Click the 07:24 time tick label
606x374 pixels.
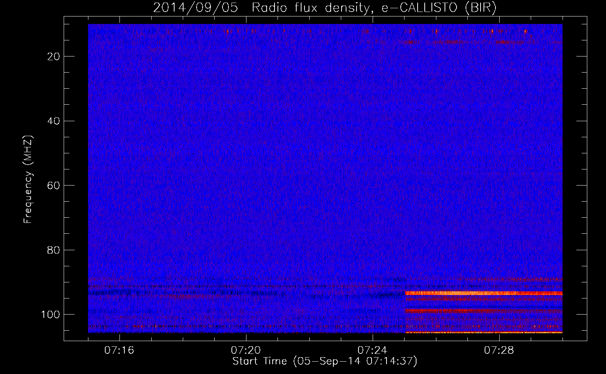tap(373, 350)
